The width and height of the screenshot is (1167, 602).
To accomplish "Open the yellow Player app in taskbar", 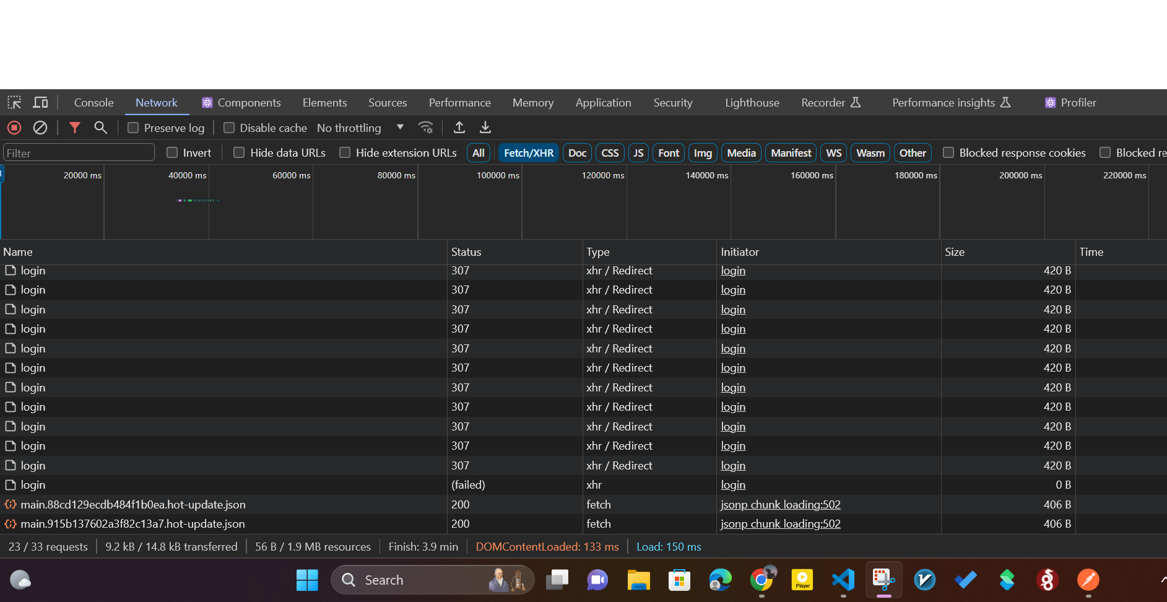I will pyautogui.click(x=802, y=580).
